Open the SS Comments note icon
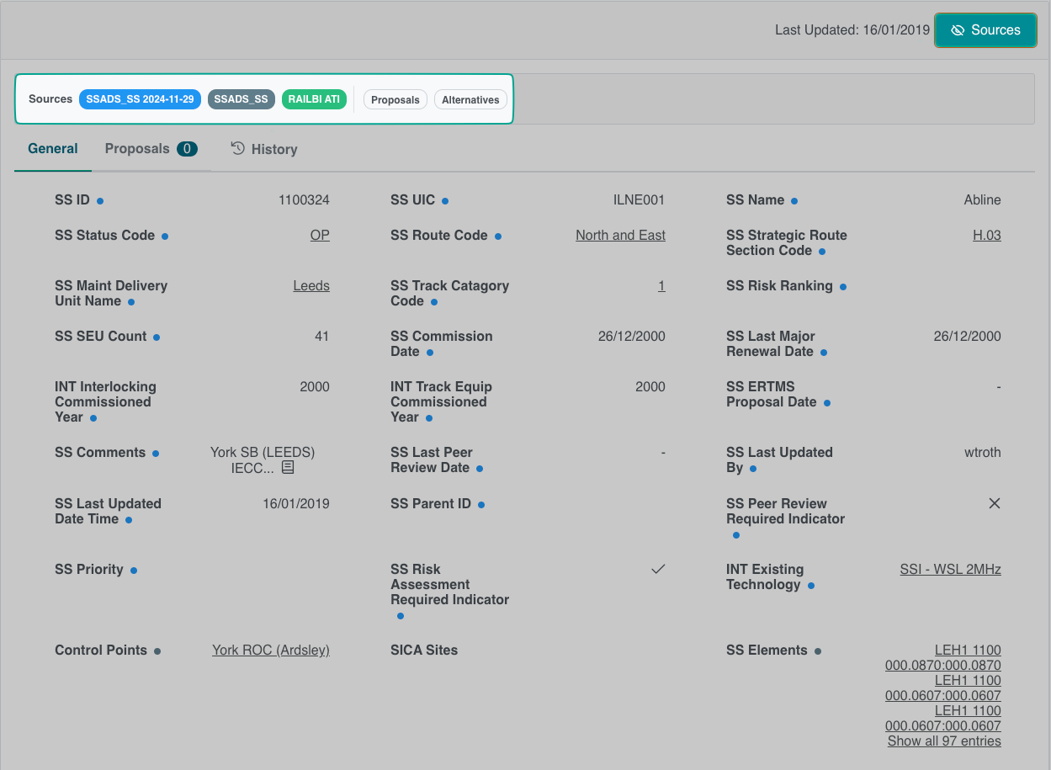The height and width of the screenshot is (770, 1051). point(288,467)
